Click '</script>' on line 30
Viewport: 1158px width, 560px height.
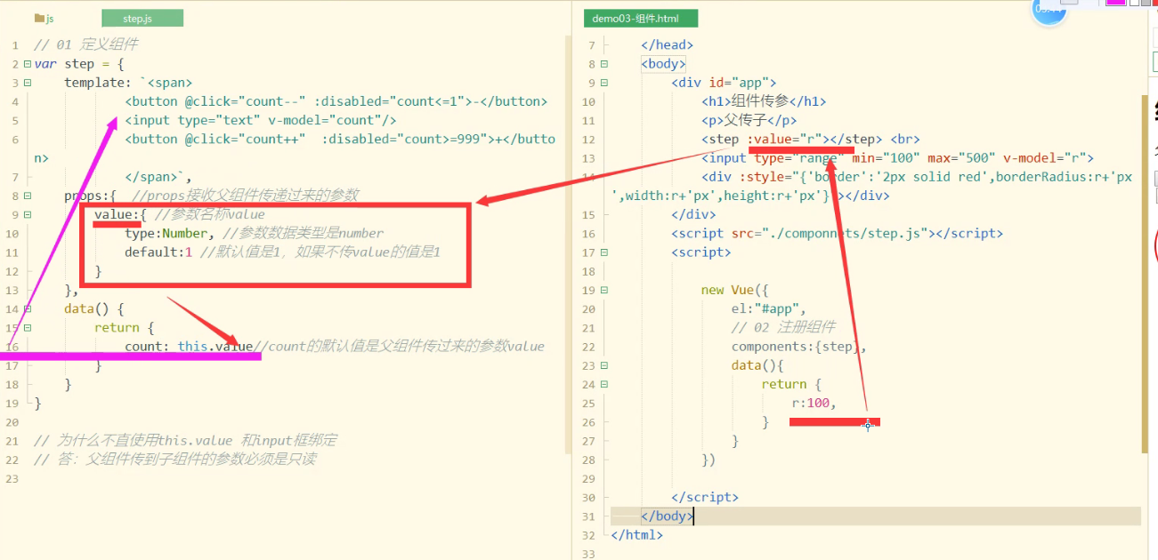click(x=705, y=498)
